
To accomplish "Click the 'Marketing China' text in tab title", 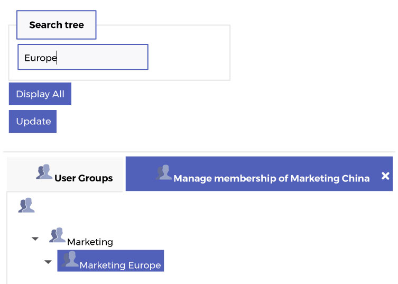I will pyautogui.click(x=330, y=178).
